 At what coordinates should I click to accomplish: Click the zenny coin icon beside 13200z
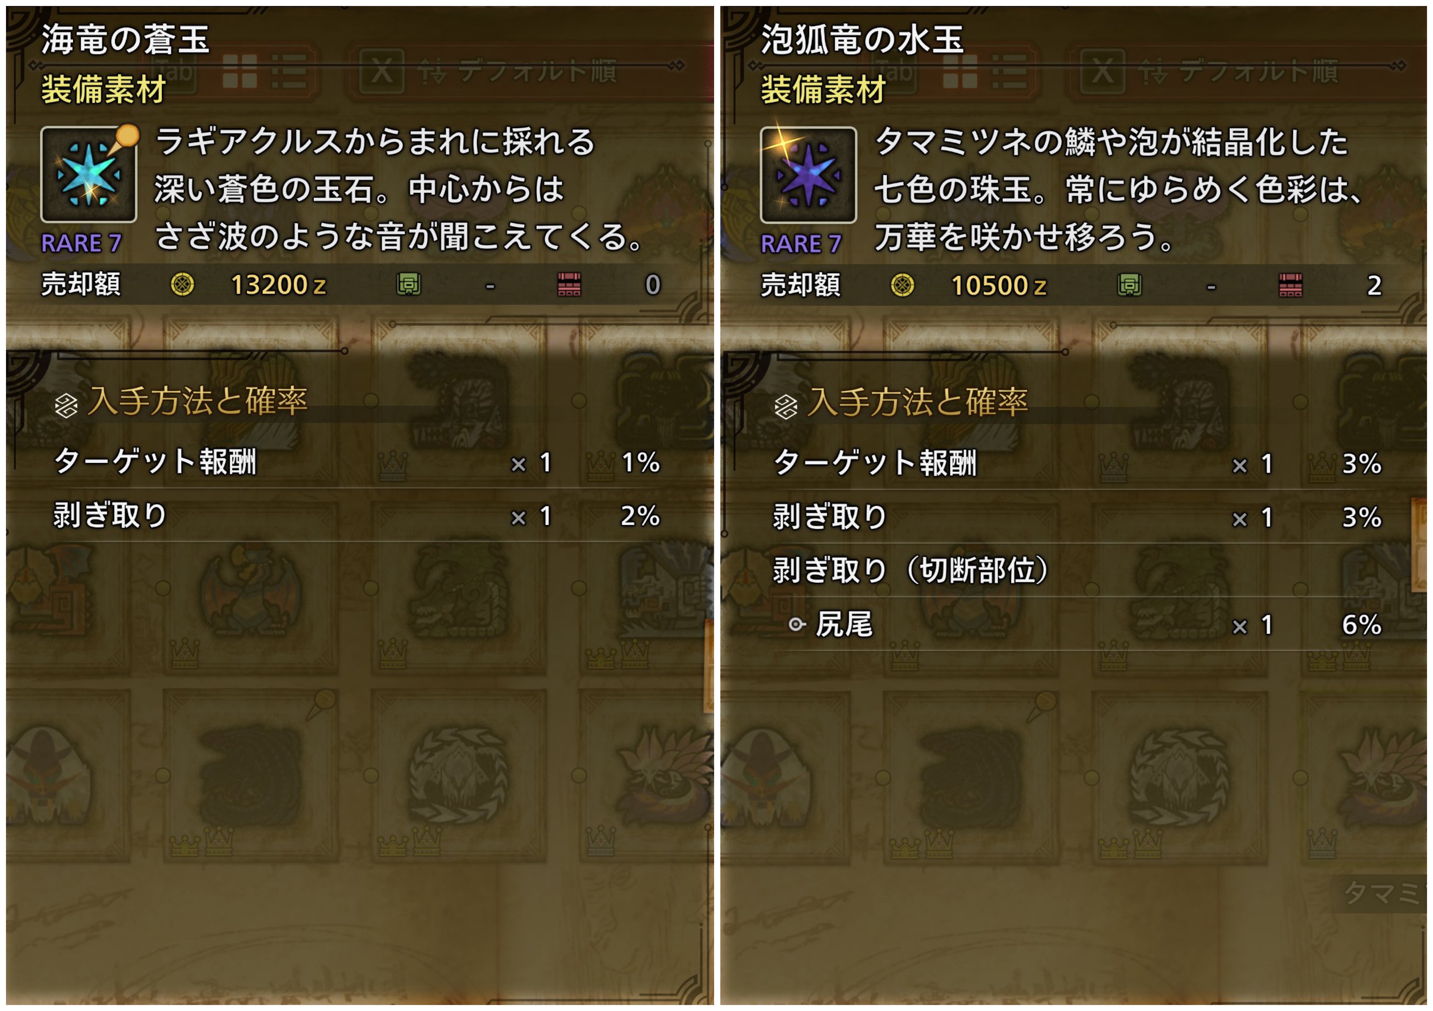[x=182, y=285]
